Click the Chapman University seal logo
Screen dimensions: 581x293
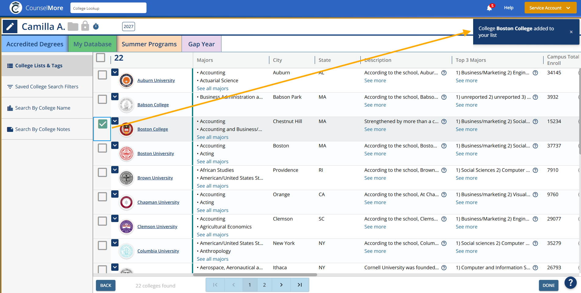[x=126, y=203]
